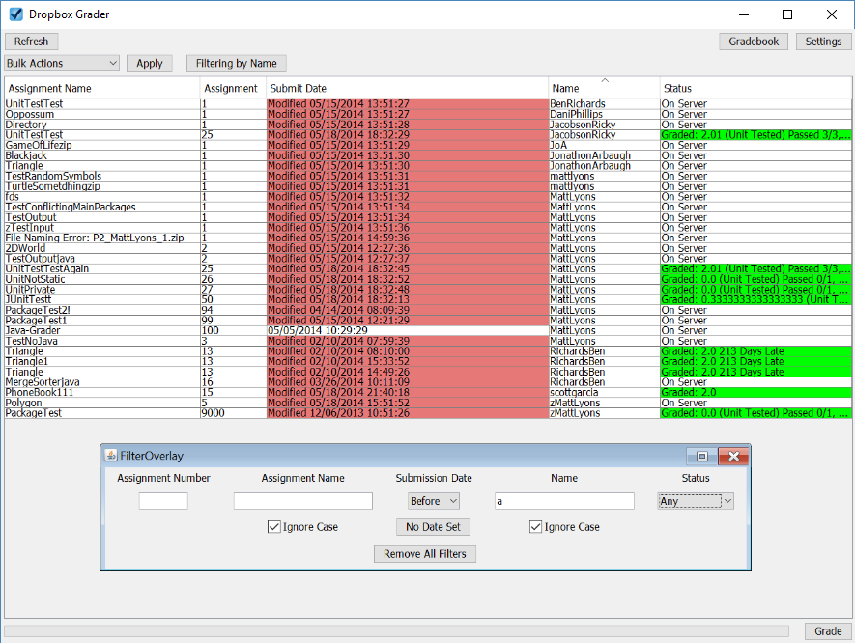
Task: Select the JUnitTestt row
Action: coord(428,299)
